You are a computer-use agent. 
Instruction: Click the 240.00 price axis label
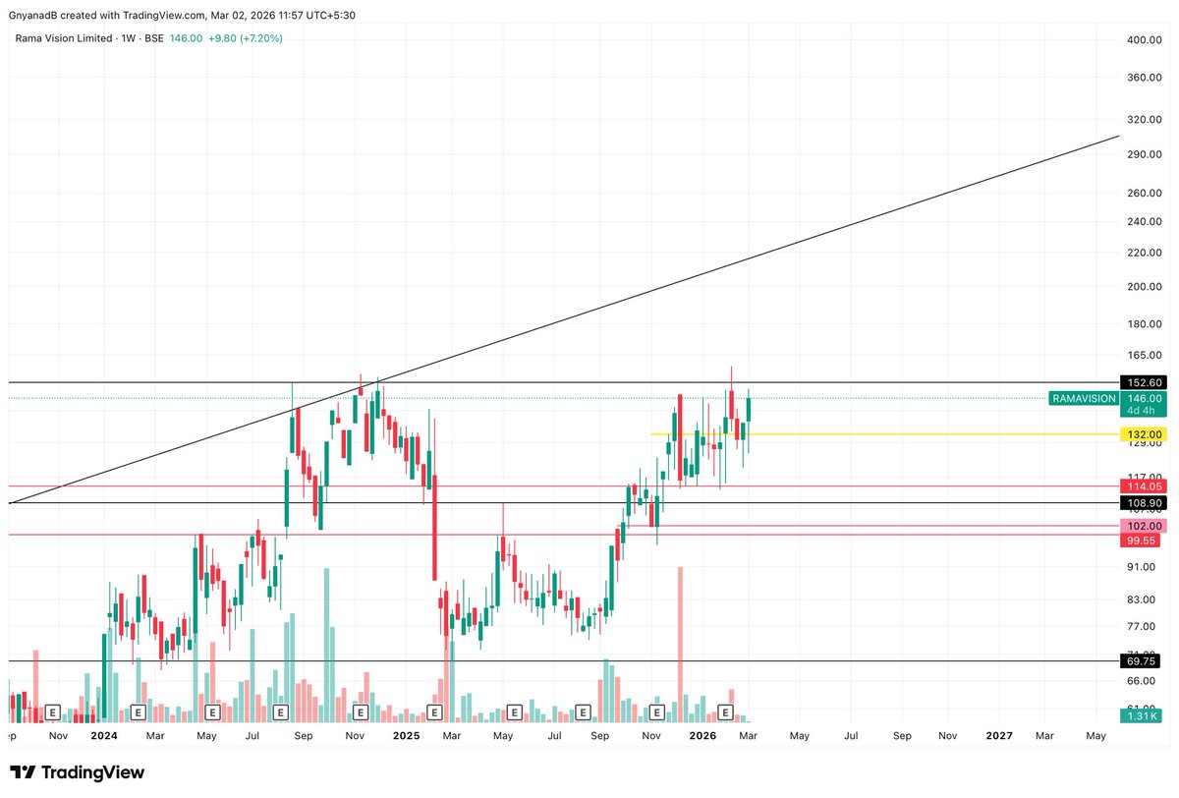[1144, 221]
